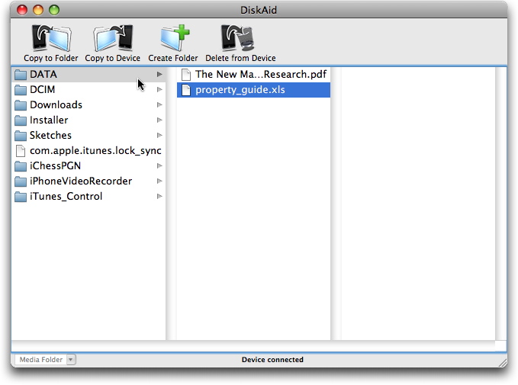Click the 'Sketches' folder name
This screenshot has width=518, height=385.
click(50, 135)
